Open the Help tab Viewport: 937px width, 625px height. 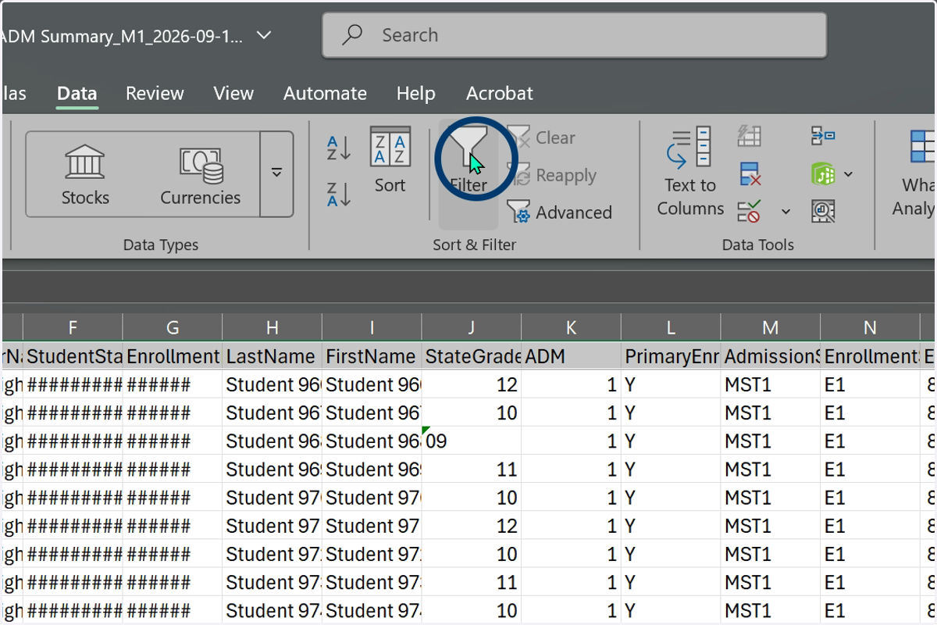415,93
